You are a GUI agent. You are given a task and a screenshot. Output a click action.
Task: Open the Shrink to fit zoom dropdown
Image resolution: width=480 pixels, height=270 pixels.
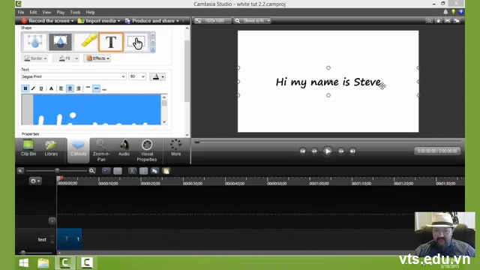pyautogui.click(x=252, y=21)
